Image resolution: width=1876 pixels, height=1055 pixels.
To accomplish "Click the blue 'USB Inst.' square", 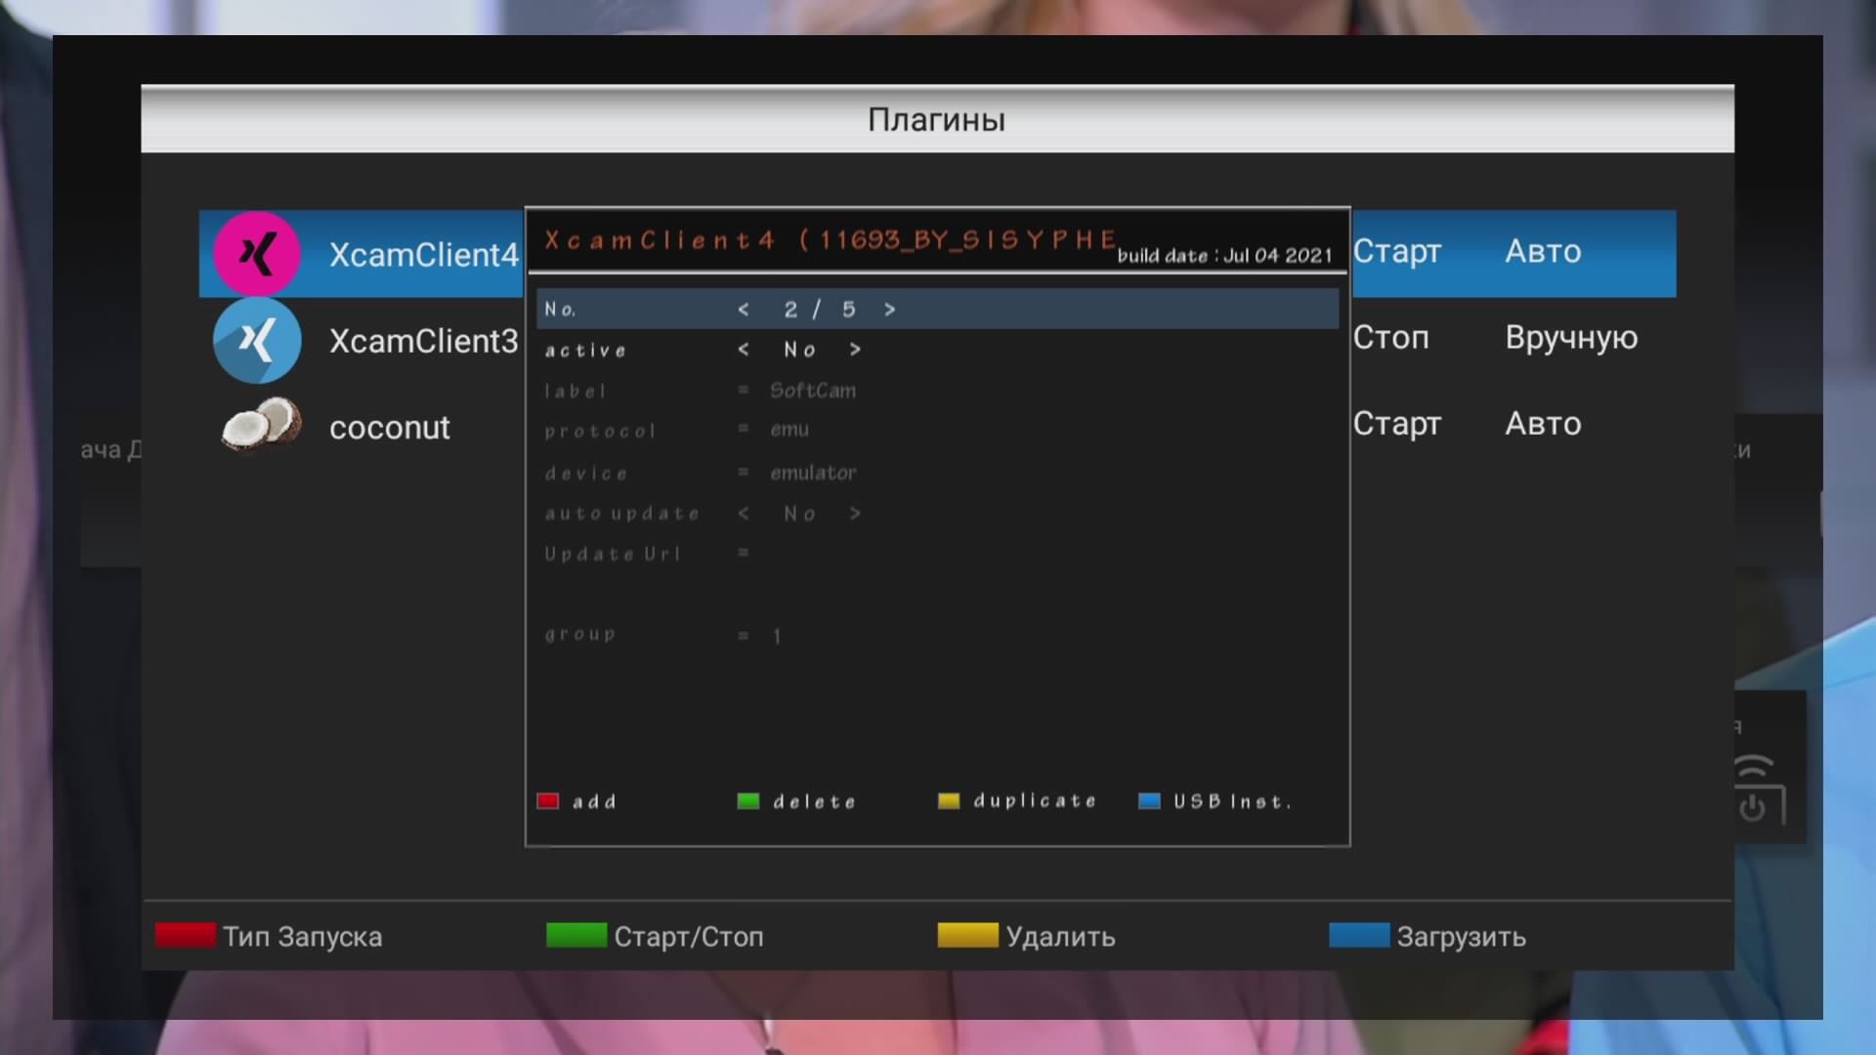I will click(1149, 801).
